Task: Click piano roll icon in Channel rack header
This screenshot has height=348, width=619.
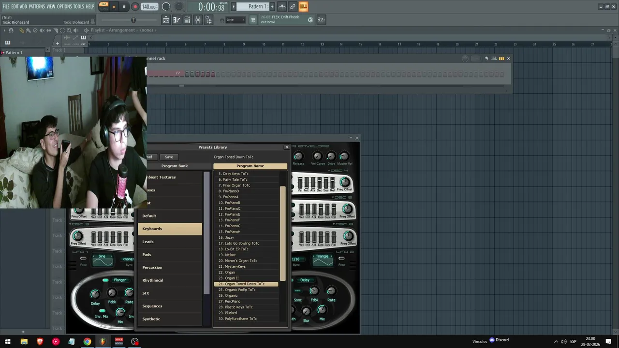Action: [x=501, y=58]
